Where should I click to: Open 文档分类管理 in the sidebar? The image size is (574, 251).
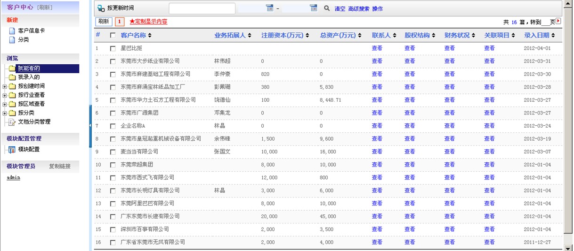click(34, 122)
